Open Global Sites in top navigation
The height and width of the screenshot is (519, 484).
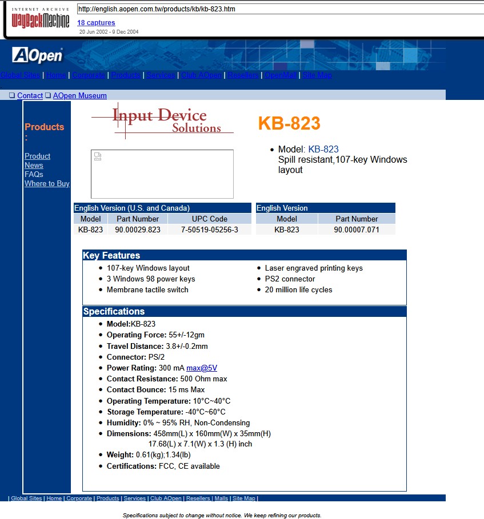[x=20, y=75]
